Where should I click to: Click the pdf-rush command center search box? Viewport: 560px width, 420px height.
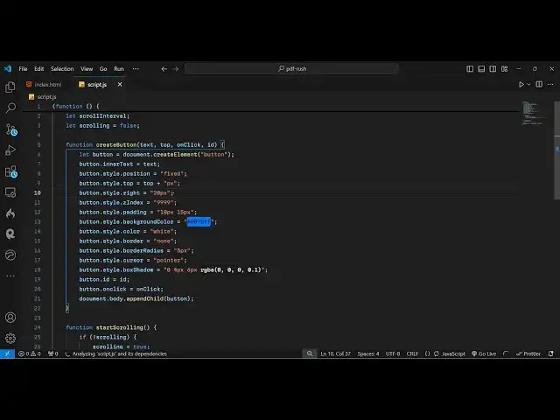tap(291, 68)
